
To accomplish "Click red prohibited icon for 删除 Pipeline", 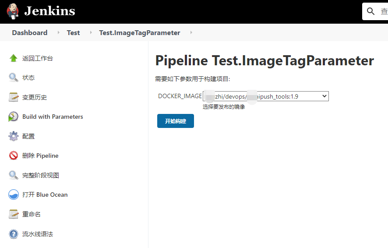I will click(x=14, y=156).
